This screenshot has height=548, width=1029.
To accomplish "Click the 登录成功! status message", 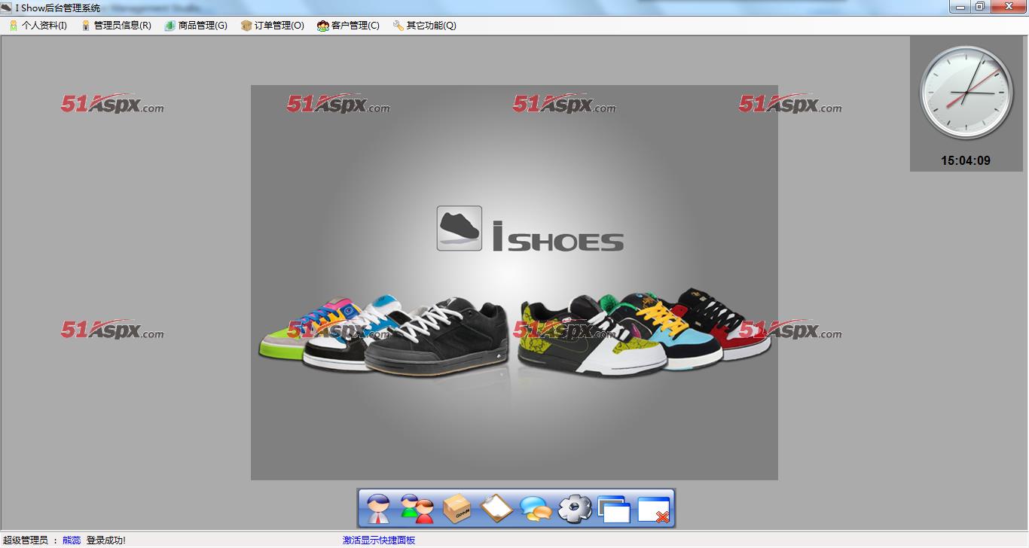I will pyautogui.click(x=106, y=540).
